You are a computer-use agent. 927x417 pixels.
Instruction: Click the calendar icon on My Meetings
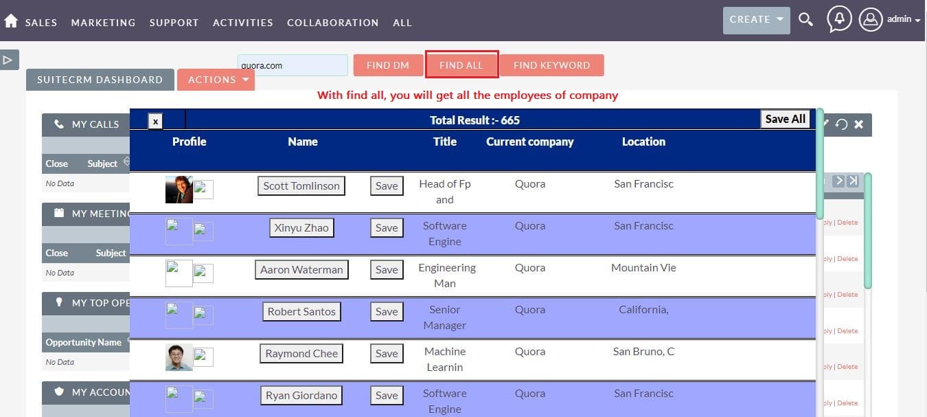pyautogui.click(x=59, y=213)
